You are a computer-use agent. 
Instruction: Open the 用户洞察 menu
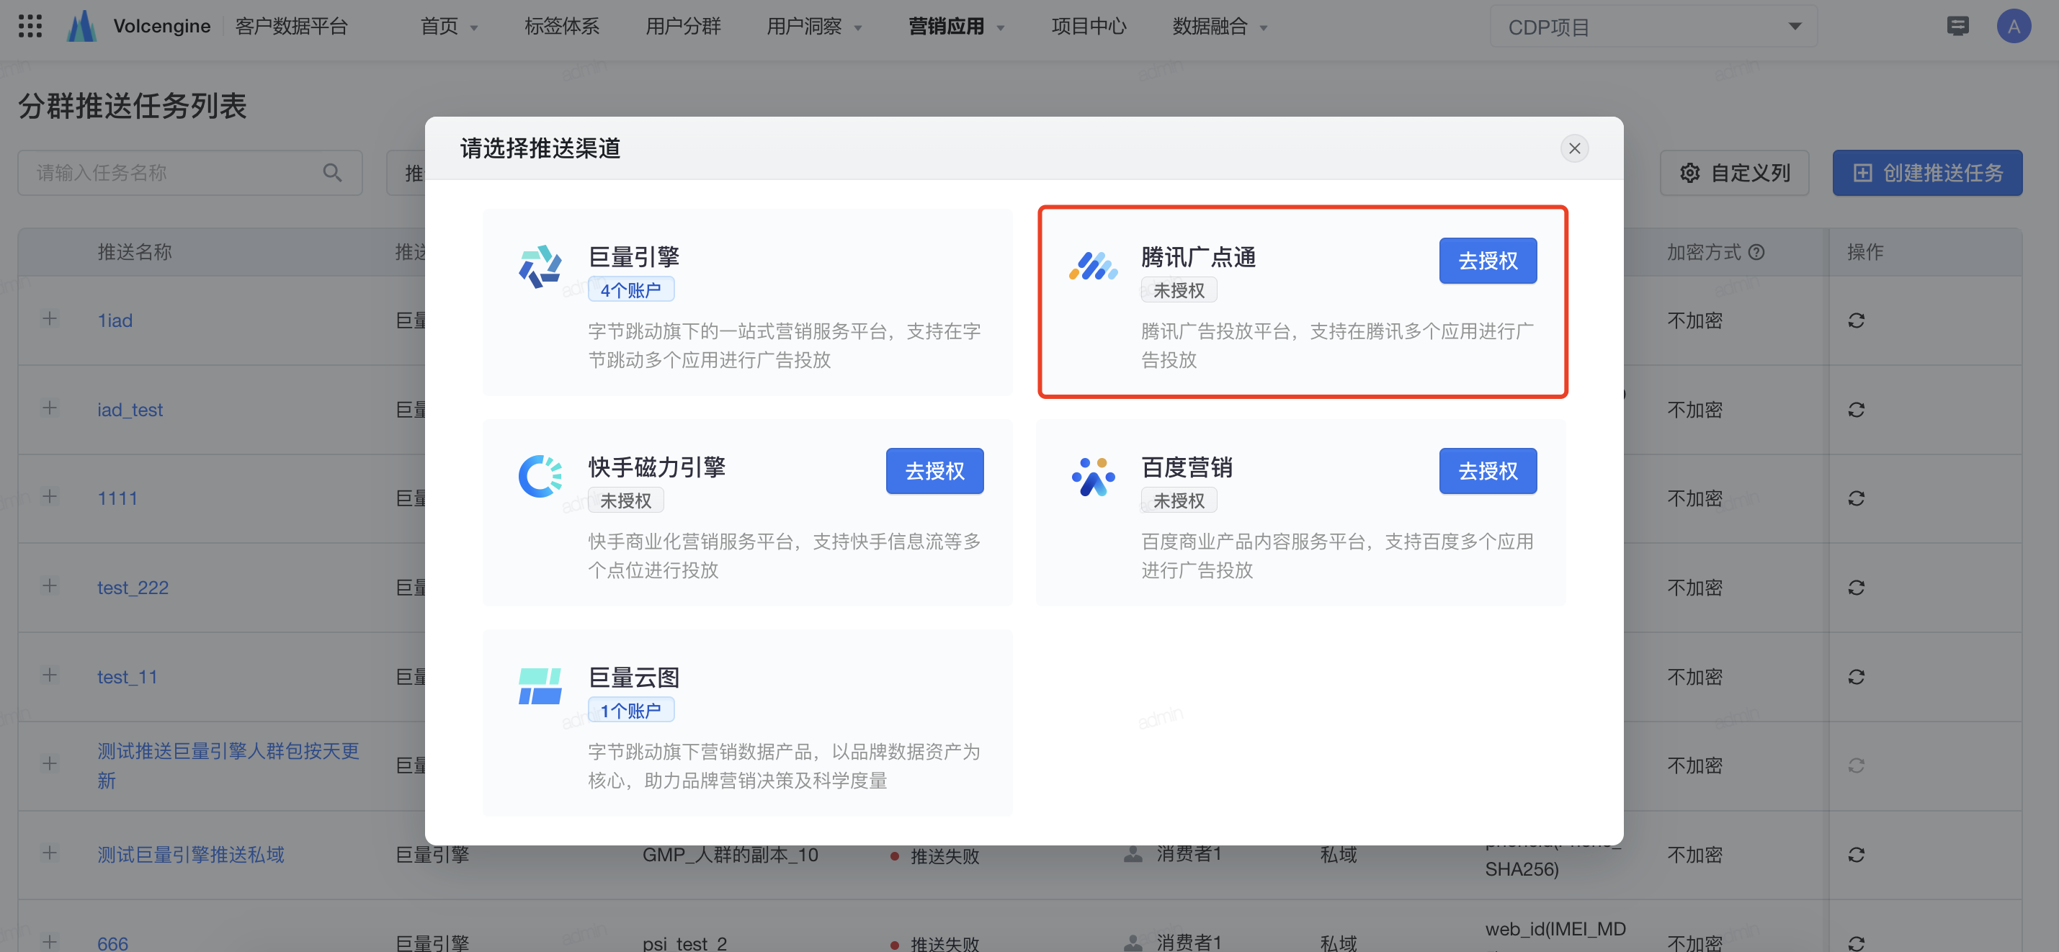[813, 27]
